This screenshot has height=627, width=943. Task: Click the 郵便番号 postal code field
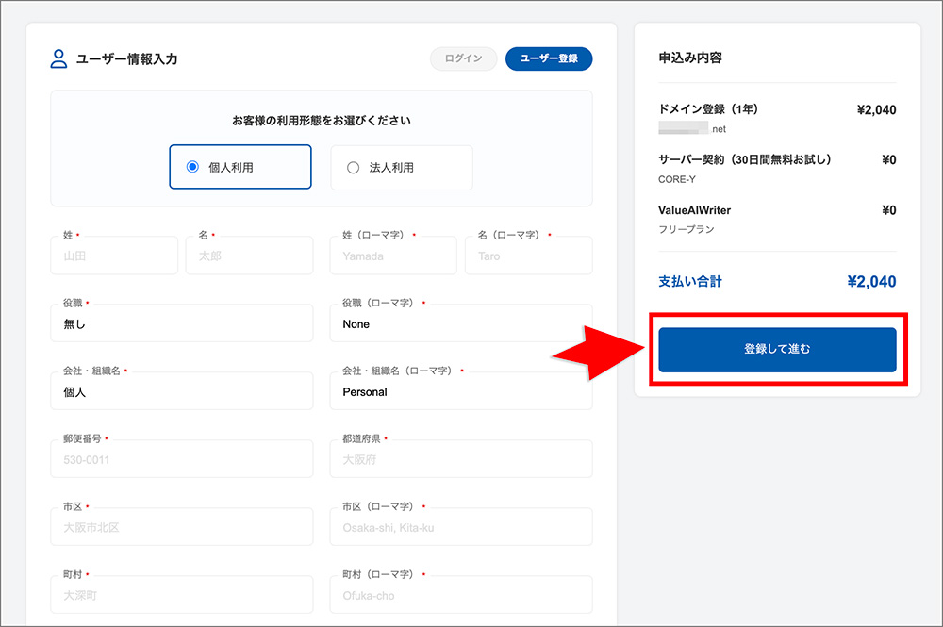tap(181, 459)
